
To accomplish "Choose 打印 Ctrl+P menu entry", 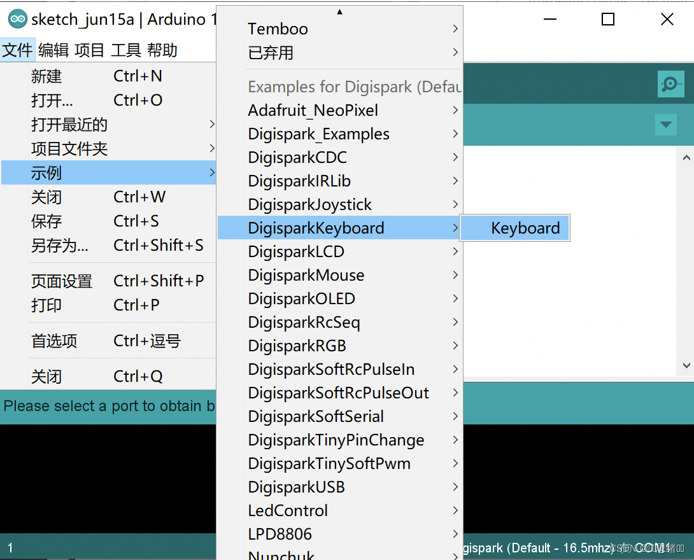I will [109, 305].
